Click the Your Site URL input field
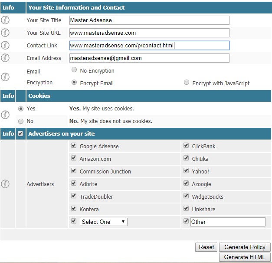The width and height of the screenshot is (272, 263). coord(149,33)
